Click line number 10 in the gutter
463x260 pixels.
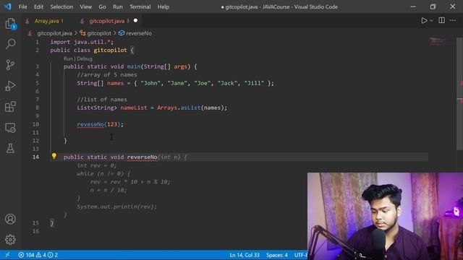35,124
